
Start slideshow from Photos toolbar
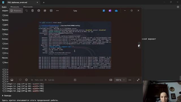pos(51,11)
